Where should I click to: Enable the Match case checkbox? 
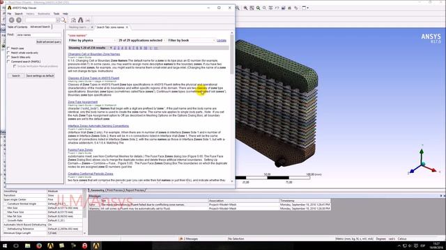coord(8,48)
